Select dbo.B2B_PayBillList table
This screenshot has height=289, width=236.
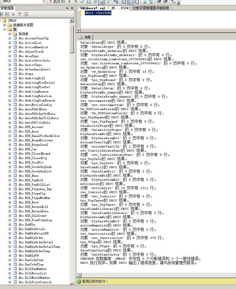pos(34,185)
